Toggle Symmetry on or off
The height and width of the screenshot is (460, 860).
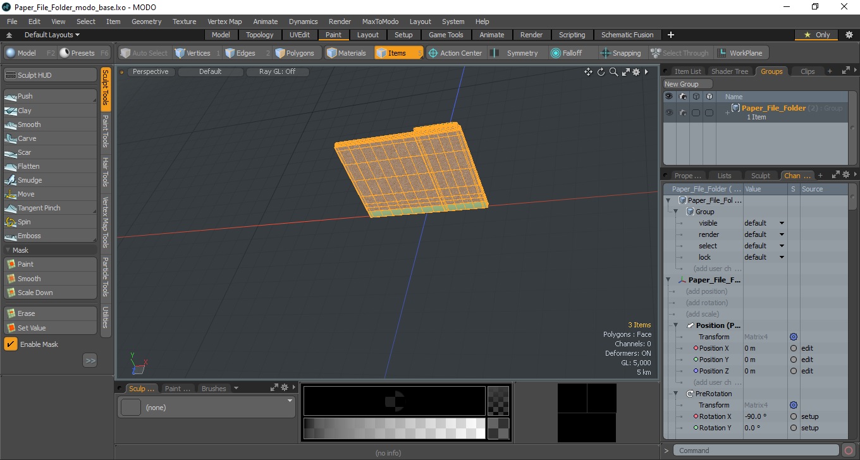point(517,53)
